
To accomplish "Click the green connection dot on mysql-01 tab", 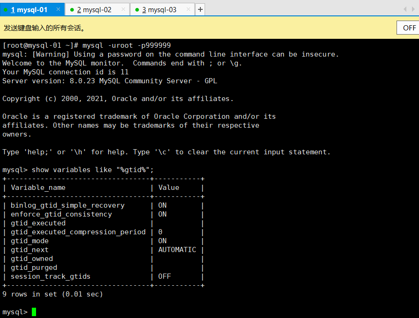I will [x=6, y=10].
